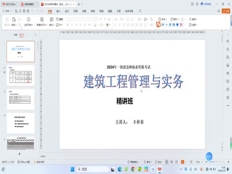Image resolution: width=232 pixels, height=174 pixels.
Task: Click the Format Painter brush icon
Action: pyautogui.click(x=7, y=19)
